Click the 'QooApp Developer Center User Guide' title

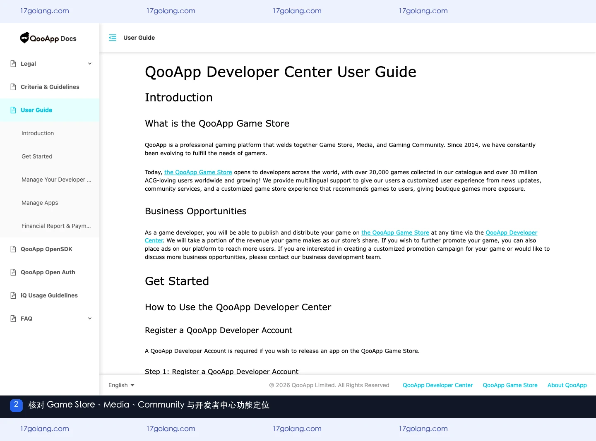[281, 72]
